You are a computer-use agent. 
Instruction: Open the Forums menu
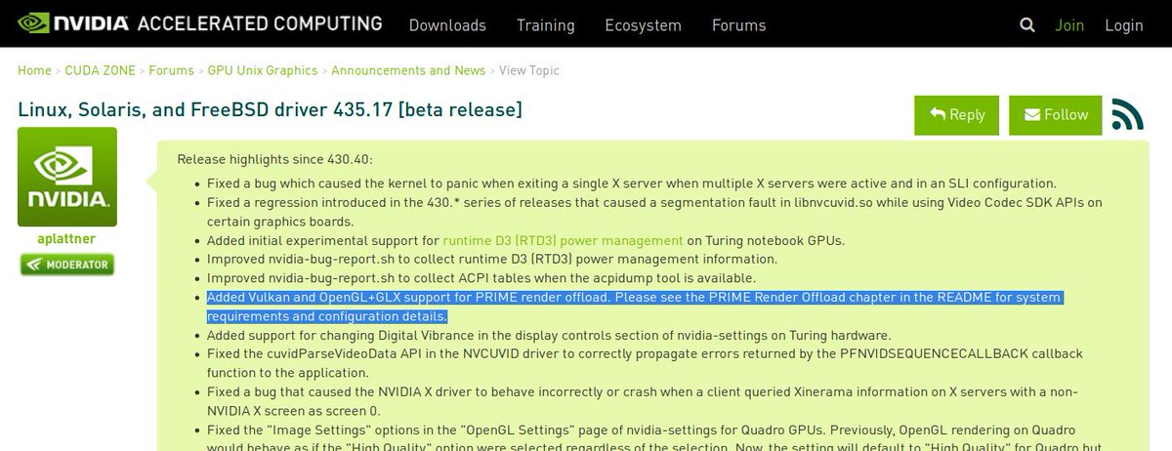(739, 24)
